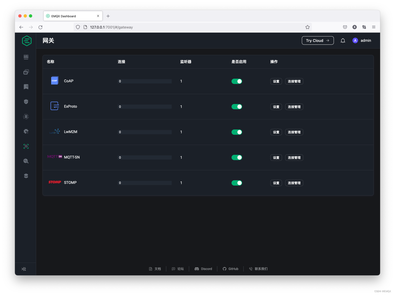This screenshot has height=295, width=395.
Task: Disable the MQTT-SN gateway toggle
Action: coord(237,157)
